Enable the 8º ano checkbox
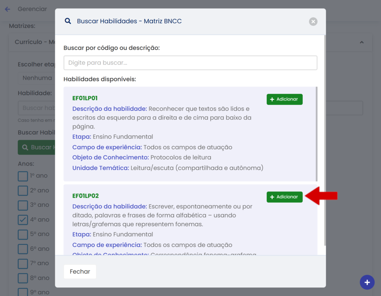The image size is (381, 296). (23, 278)
